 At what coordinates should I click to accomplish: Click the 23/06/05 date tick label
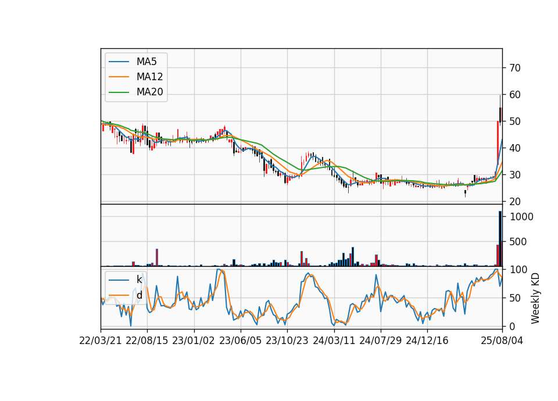pyautogui.click(x=240, y=341)
